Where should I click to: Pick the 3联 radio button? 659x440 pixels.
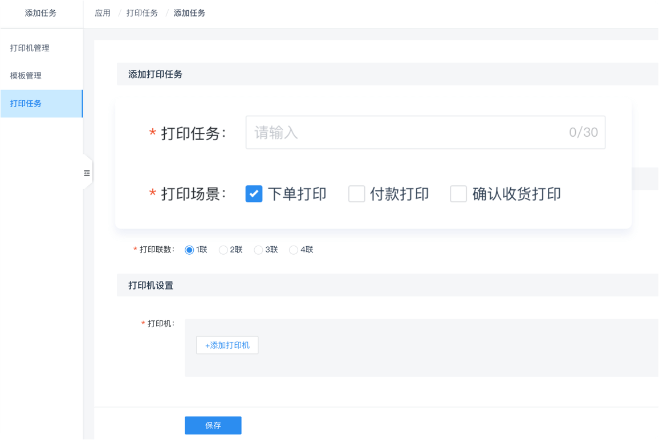pyautogui.click(x=258, y=250)
